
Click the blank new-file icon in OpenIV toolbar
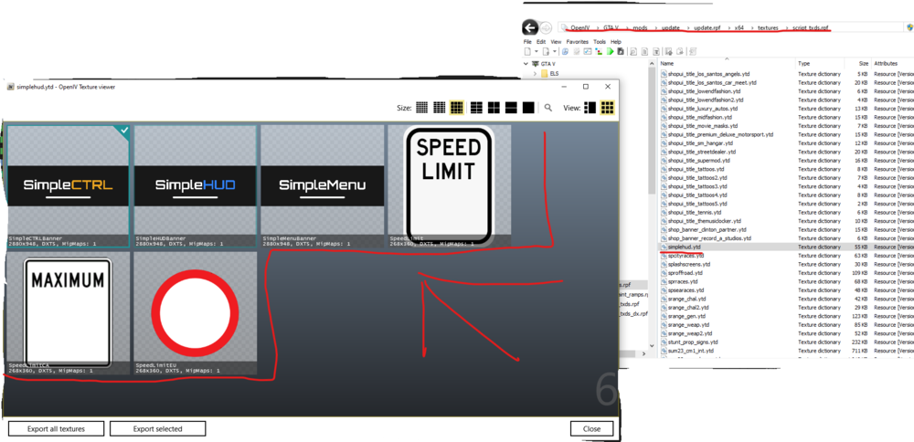(x=527, y=51)
